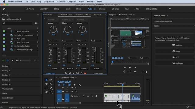
Task: Open Audio 3 automation mode Write dropdown
Action: pyautogui.click(x=82, y=41)
